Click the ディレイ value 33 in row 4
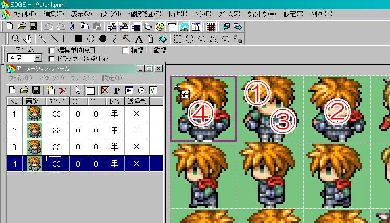 pos(57,164)
